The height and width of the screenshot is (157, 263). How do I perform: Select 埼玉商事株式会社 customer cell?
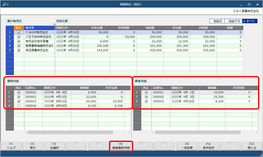coord(39,50)
